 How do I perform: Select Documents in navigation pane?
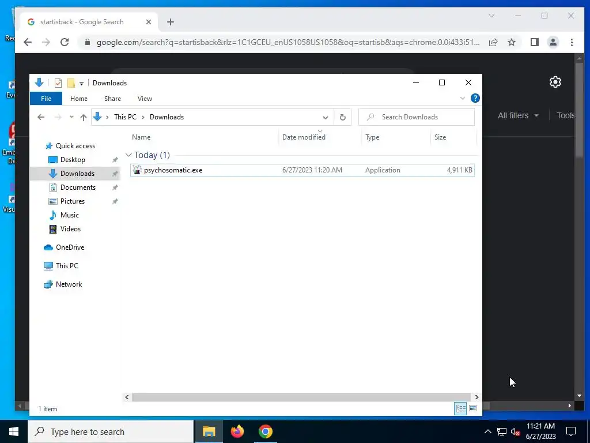78,187
